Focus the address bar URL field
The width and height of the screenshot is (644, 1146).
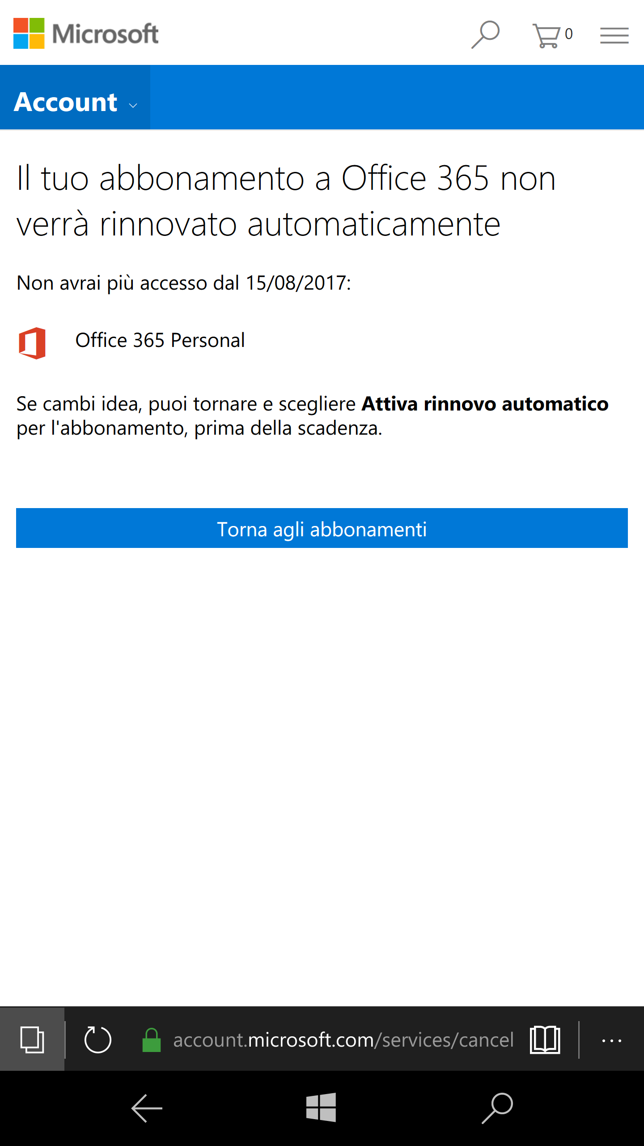[x=343, y=1039]
